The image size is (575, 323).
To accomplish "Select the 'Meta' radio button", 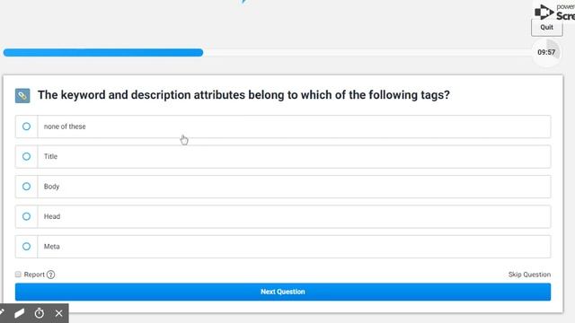I will coord(26,247).
